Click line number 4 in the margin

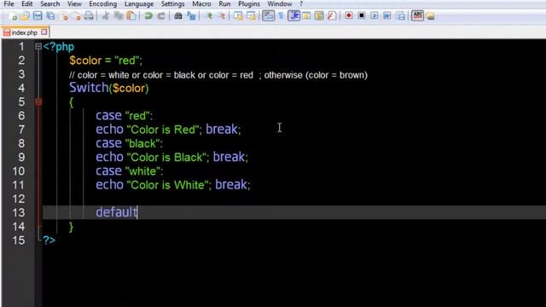pos(21,88)
